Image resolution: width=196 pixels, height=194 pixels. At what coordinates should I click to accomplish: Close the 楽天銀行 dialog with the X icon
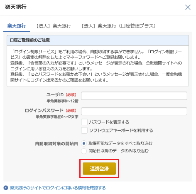click(188, 7)
